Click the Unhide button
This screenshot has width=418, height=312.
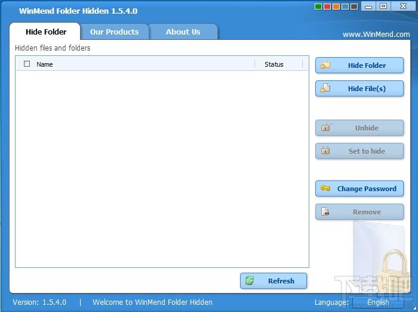(359, 128)
